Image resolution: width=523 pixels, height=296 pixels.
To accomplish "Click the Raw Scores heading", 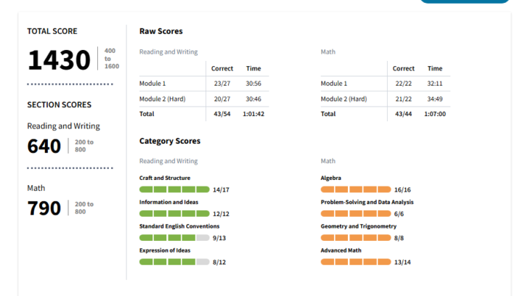I will coord(161,31).
